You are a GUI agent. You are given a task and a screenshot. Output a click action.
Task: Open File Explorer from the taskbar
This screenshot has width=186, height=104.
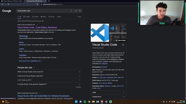(x=93, y=102)
